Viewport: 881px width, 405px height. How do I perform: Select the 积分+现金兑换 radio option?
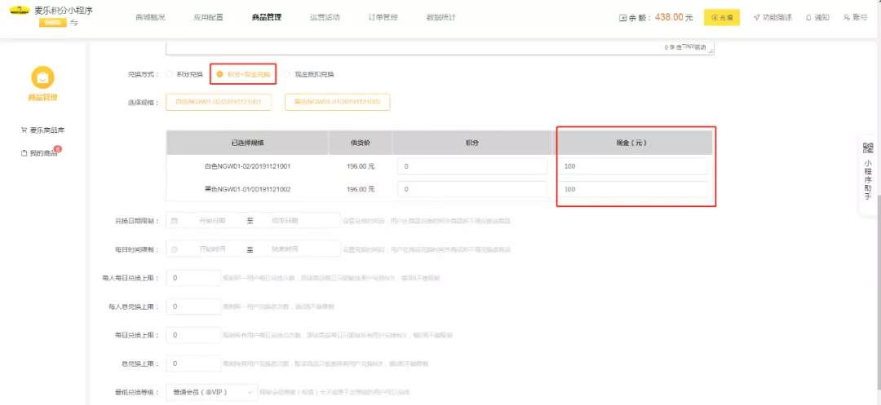click(x=219, y=74)
